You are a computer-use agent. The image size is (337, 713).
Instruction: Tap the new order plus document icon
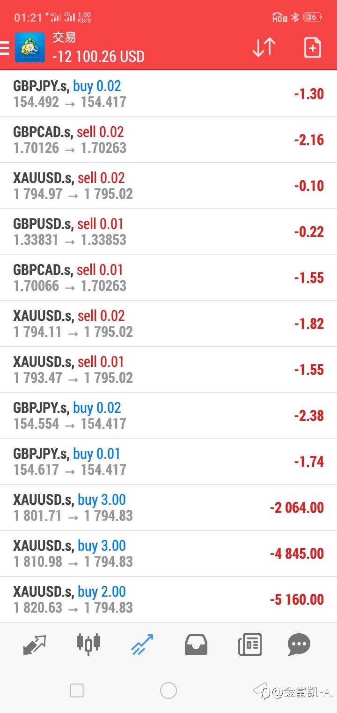pos(313,47)
